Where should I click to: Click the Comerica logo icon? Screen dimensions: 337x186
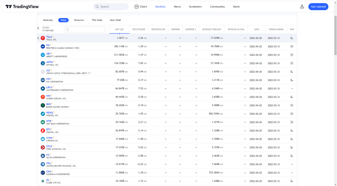43,173
